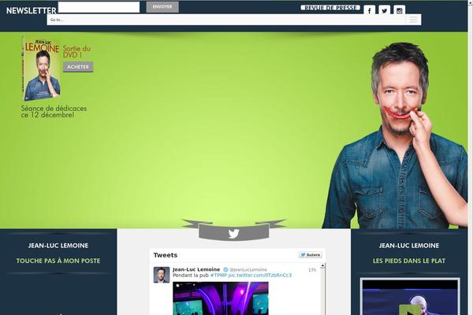473x315 pixels.
Task: Play the Les Pieds dans le Plat video
Action: coord(409,309)
